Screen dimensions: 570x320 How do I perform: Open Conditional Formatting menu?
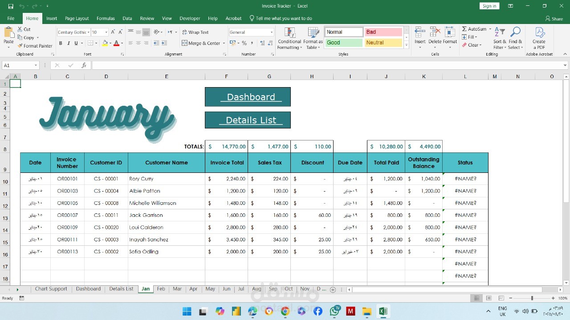(289, 39)
